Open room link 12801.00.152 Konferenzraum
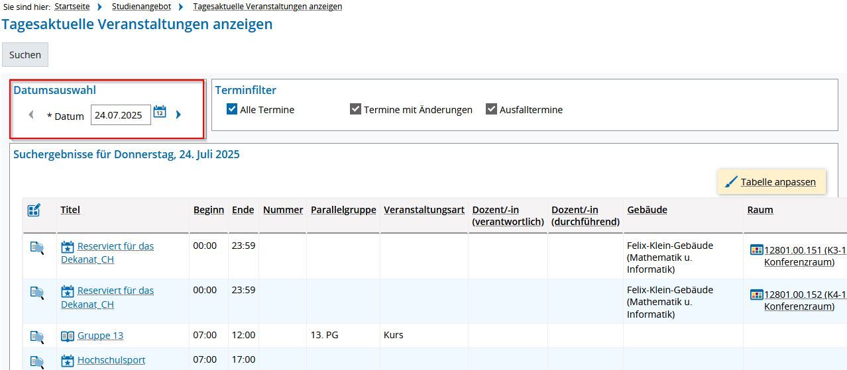The height and width of the screenshot is (370, 847). point(805,301)
